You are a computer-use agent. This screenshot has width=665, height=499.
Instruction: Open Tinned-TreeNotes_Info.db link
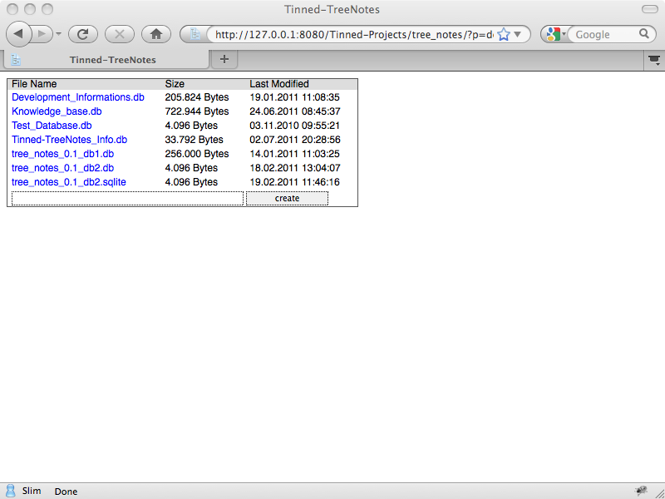coord(70,140)
